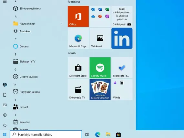Viewport: 184px width, 138px height.
Task: Click the letter G section header
Action: (15, 69)
